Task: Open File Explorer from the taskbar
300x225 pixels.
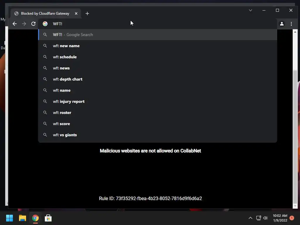Action: (x=22, y=218)
